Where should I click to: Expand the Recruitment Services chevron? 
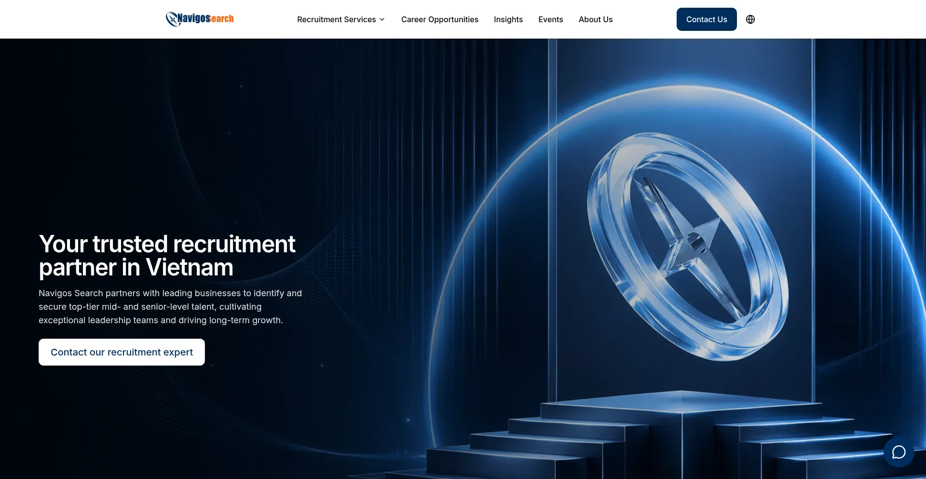click(382, 19)
